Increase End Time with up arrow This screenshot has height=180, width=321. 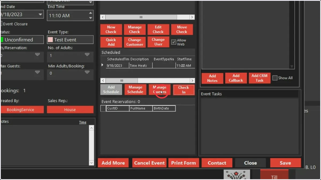pos(90,13)
